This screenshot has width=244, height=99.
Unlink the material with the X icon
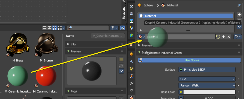228,37
